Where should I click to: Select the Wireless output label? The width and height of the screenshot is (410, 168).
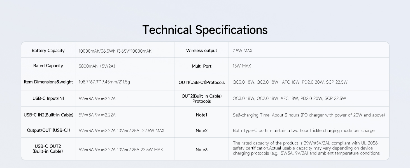tap(202, 50)
